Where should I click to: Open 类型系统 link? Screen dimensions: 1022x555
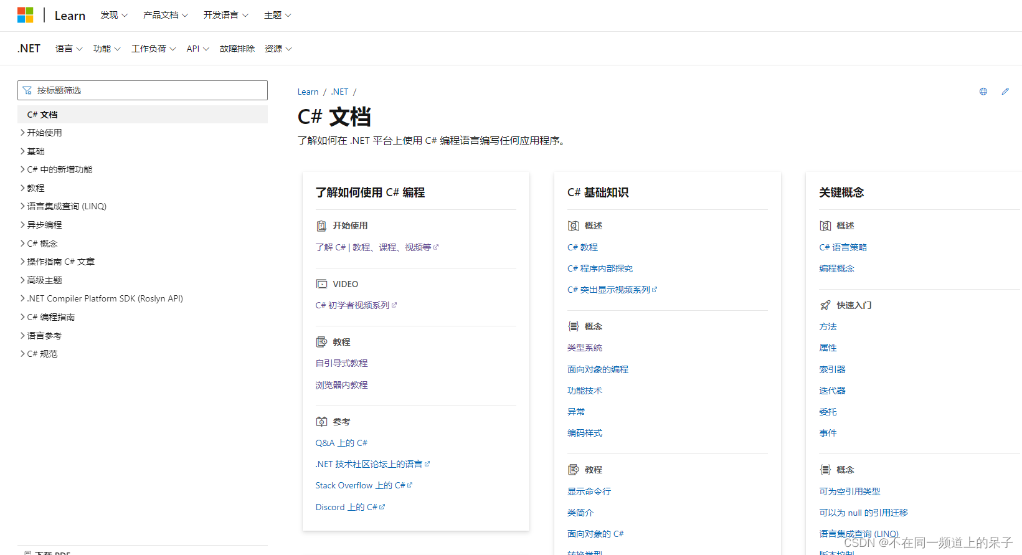(x=584, y=348)
